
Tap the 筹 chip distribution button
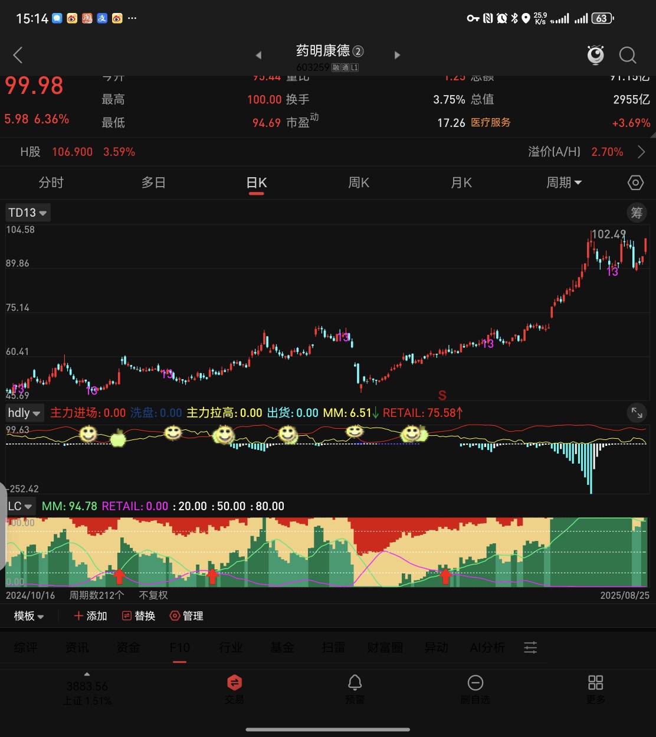(637, 213)
